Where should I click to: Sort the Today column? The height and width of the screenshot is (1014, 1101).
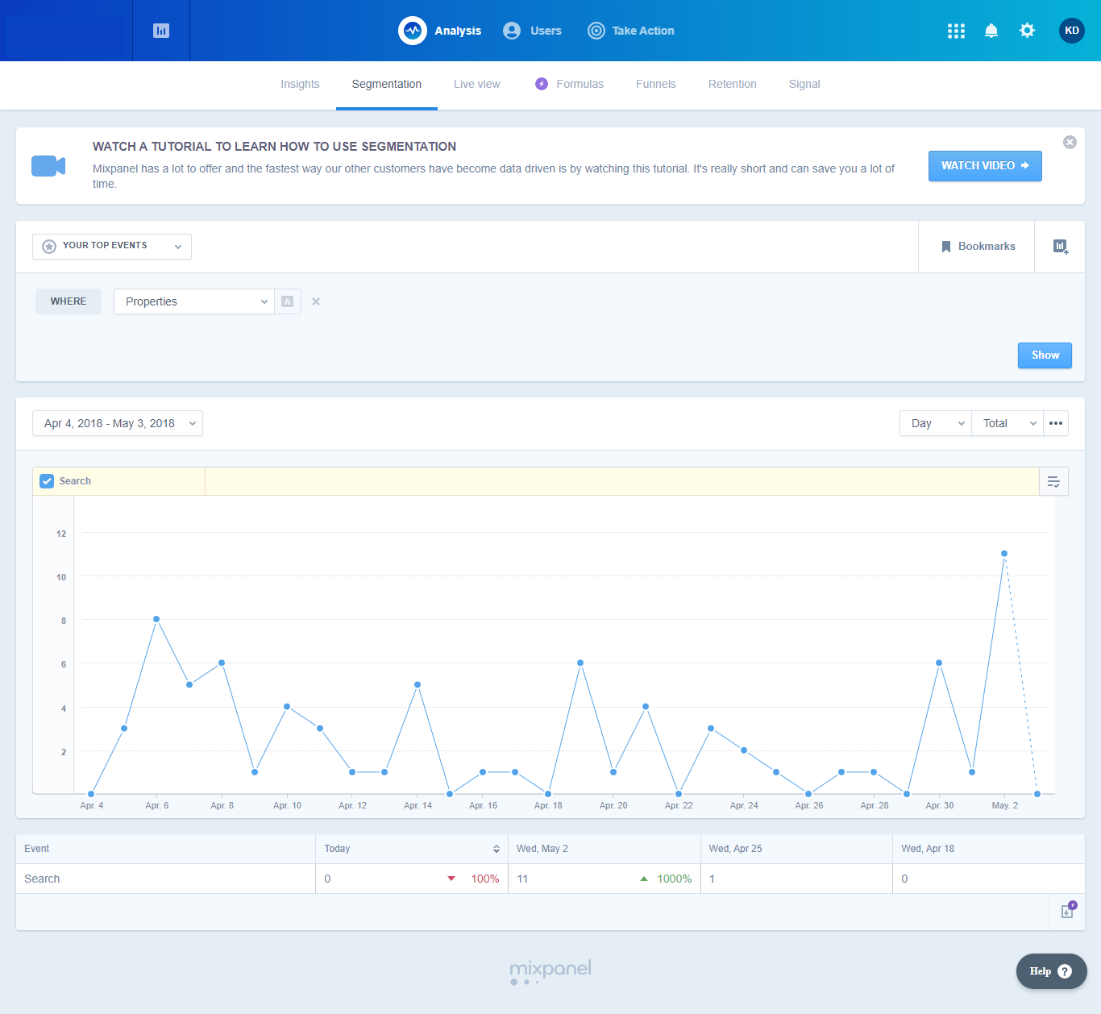(496, 849)
